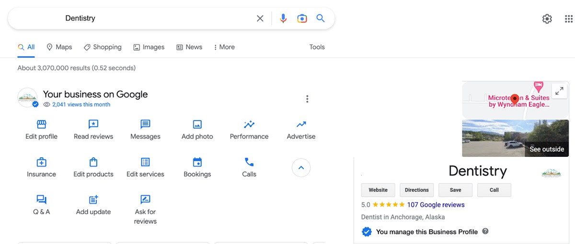
Task: Open Ask for reviews icon
Action: (145, 200)
